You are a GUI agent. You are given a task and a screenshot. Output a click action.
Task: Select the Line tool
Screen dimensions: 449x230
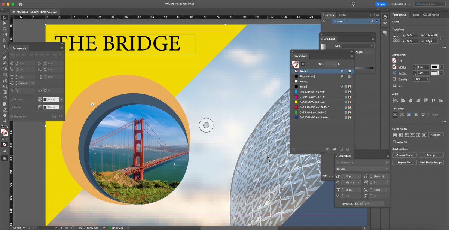[x=4, y=52]
